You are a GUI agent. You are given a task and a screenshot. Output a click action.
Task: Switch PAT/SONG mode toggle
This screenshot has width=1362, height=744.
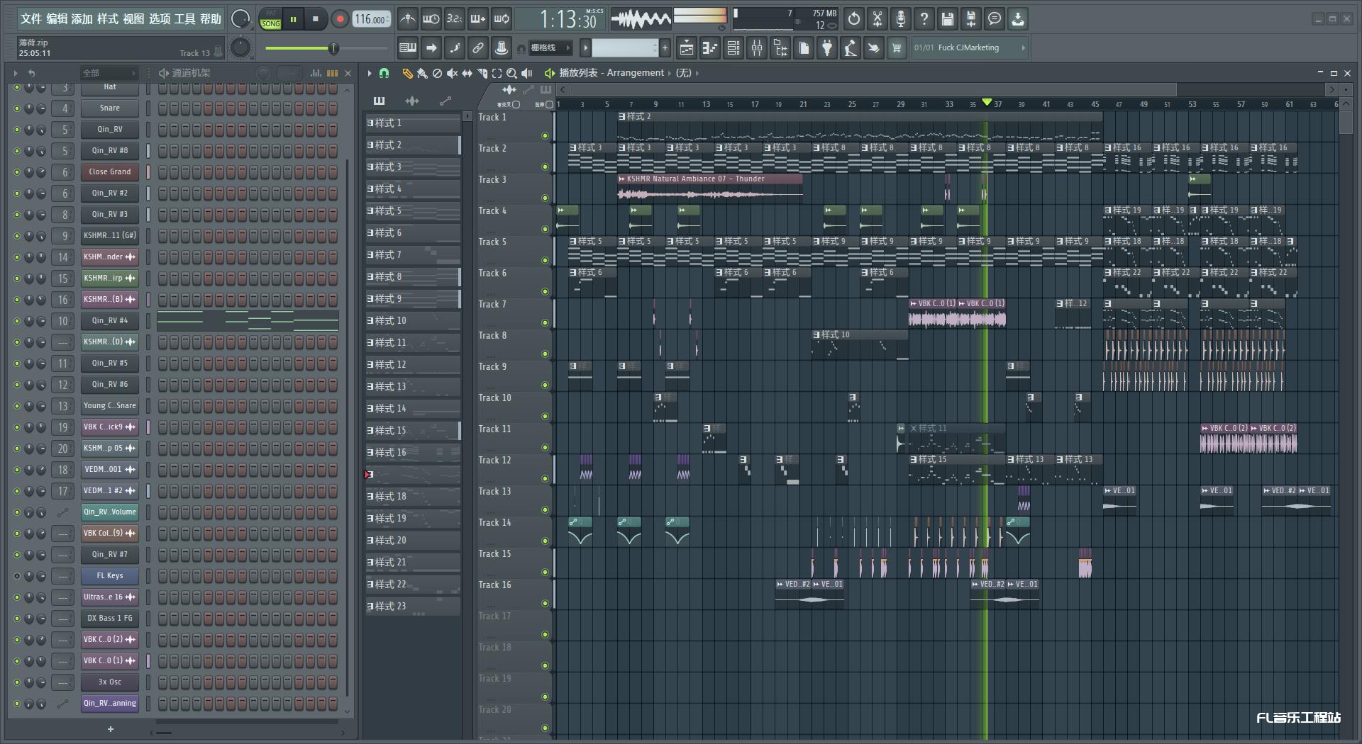click(x=271, y=19)
